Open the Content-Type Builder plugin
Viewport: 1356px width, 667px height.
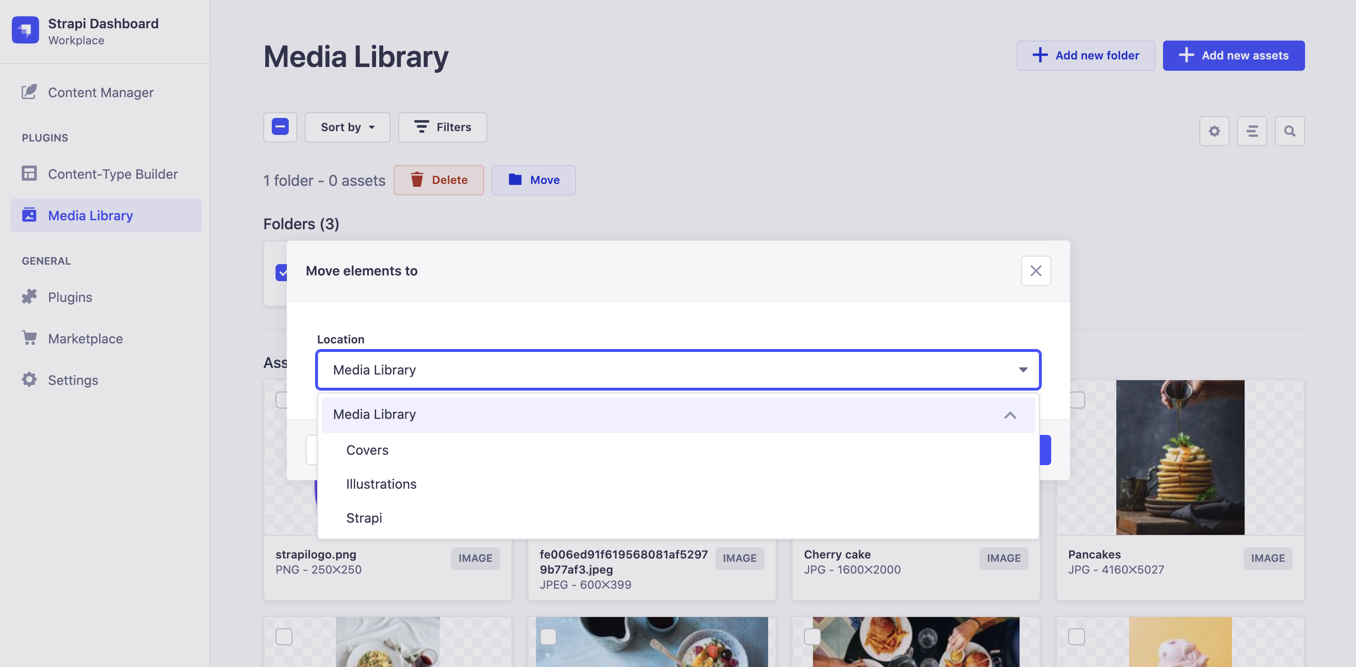[113, 174]
